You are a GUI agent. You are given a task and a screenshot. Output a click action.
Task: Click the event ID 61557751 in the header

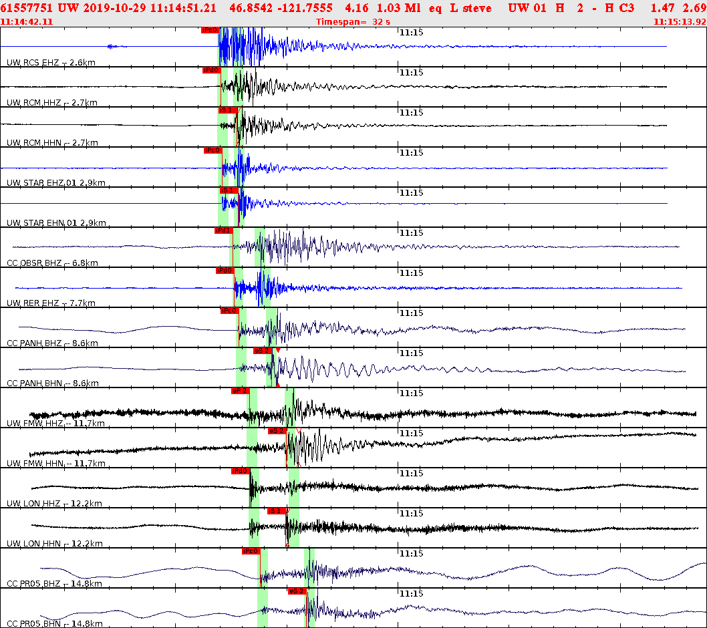point(29,8)
